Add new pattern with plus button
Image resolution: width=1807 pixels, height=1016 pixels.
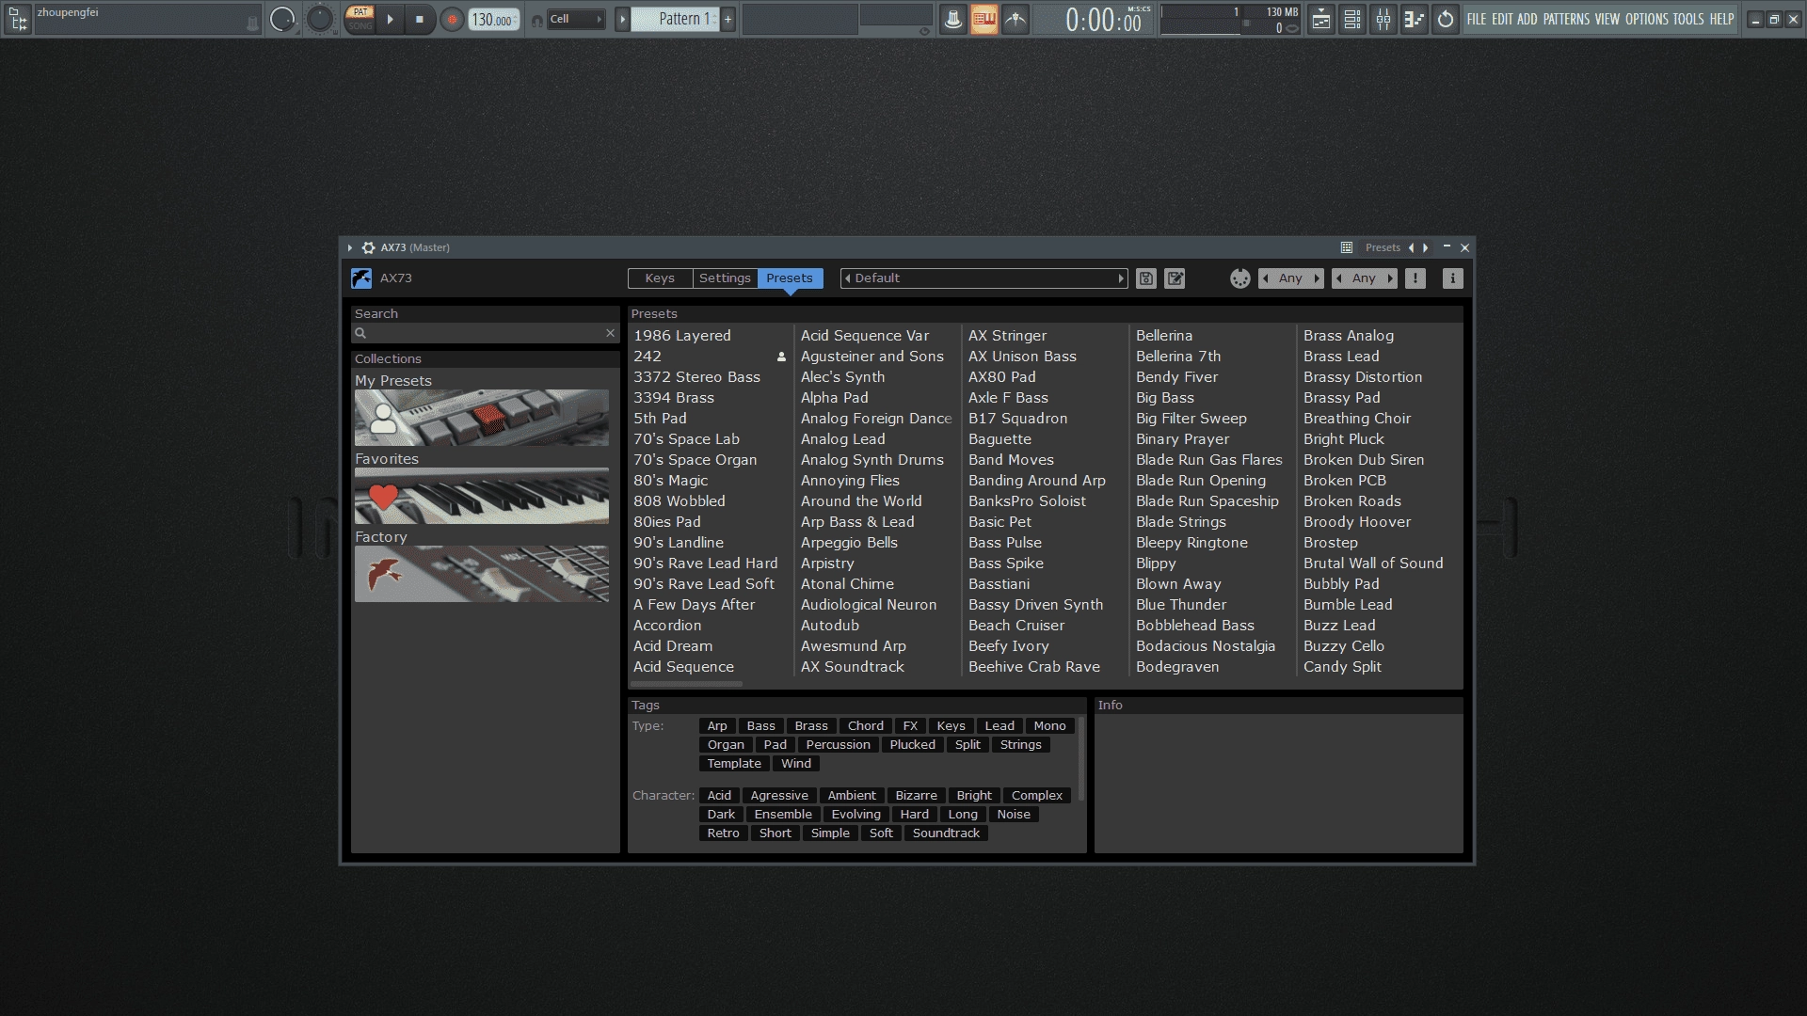[728, 19]
